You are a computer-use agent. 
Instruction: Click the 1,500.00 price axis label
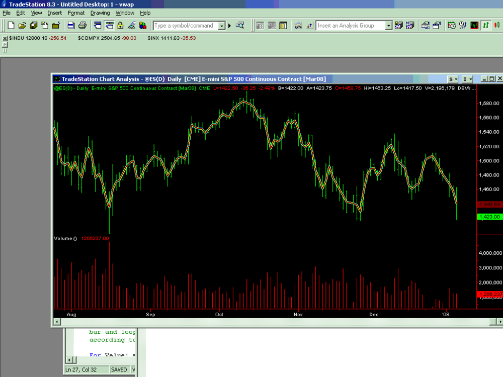489,161
